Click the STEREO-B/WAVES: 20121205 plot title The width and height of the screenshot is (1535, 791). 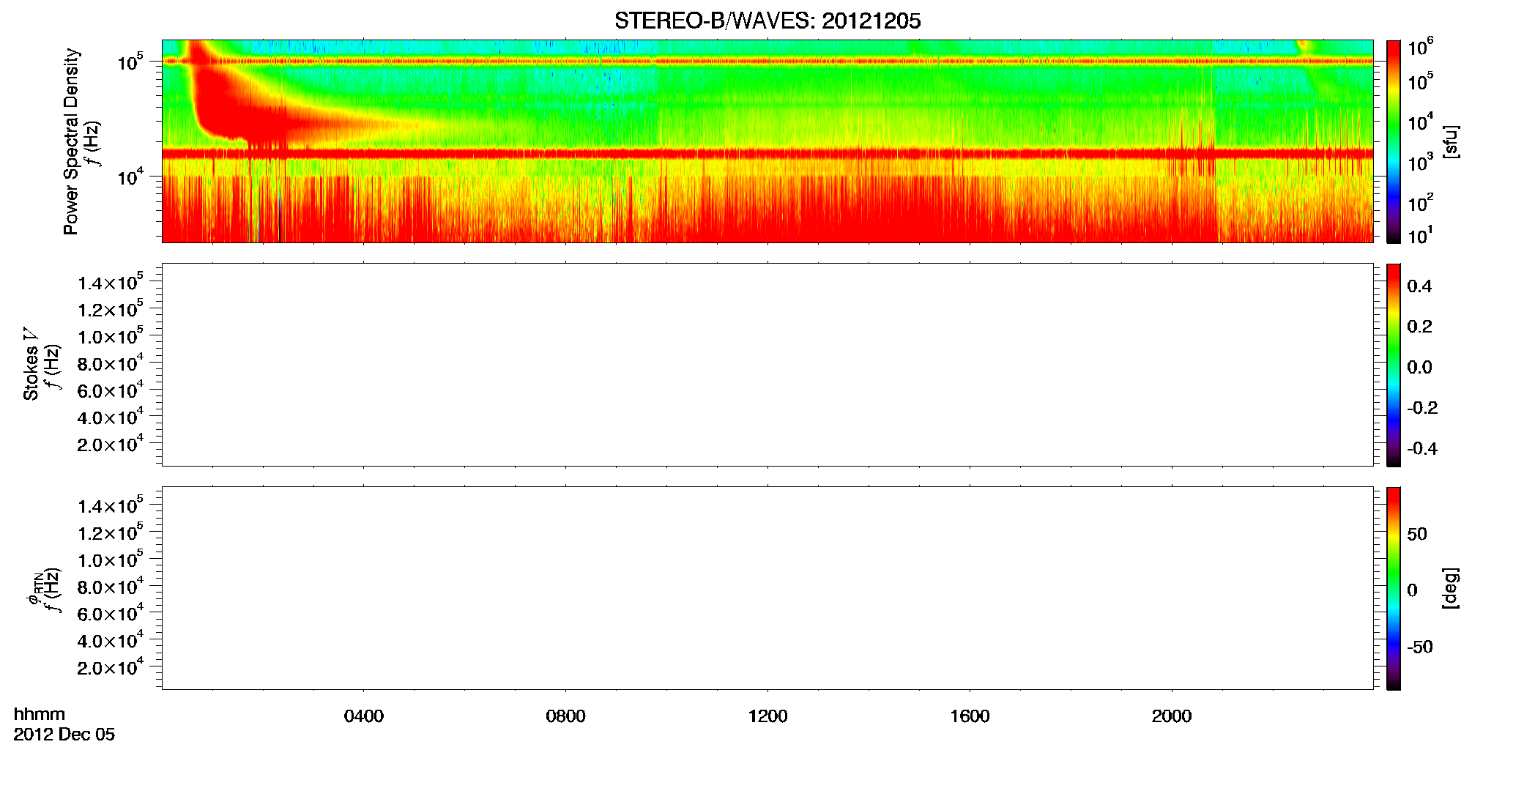pyautogui.click(x=767, y=21)
